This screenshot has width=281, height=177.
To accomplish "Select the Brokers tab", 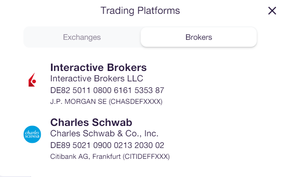I will tap(199, 37).
